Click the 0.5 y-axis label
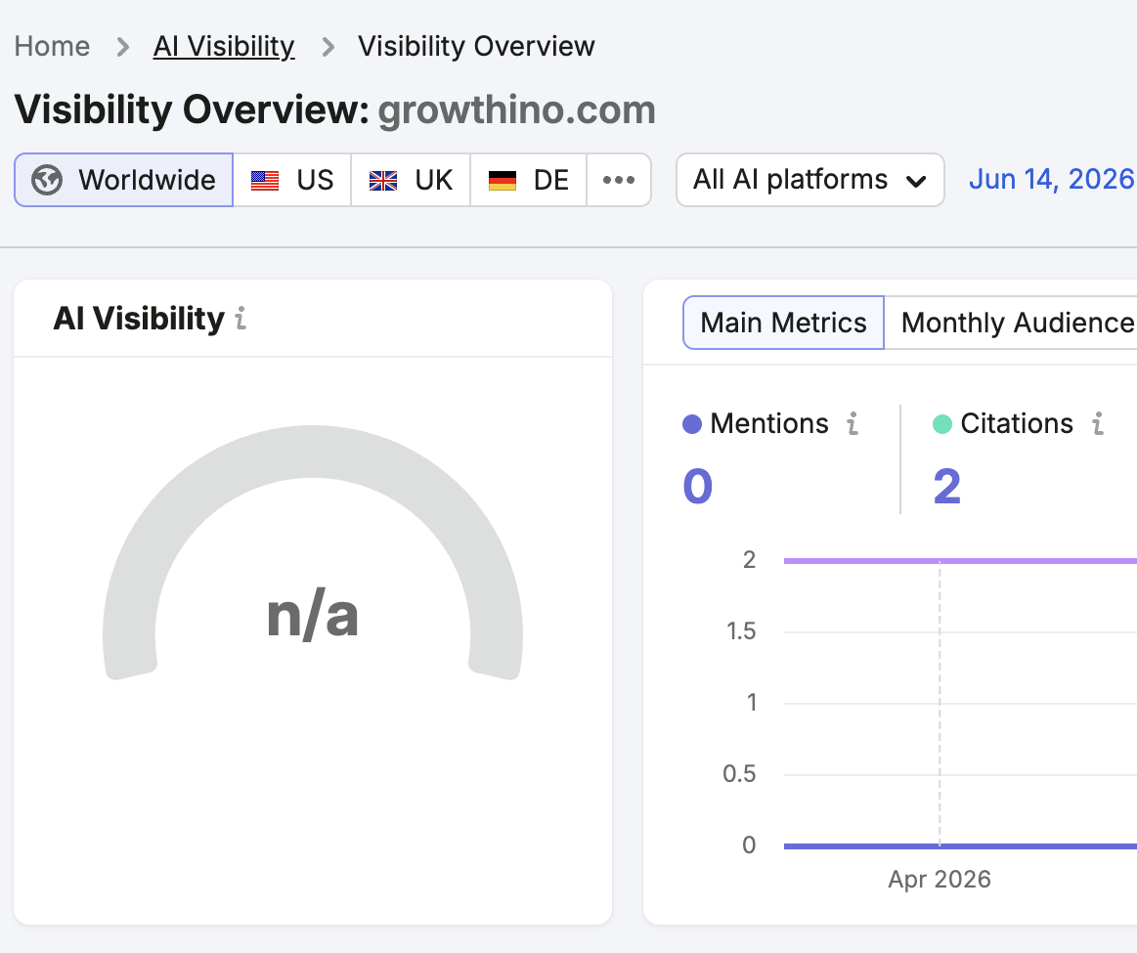The height and width of the screenshot is (953, 1137). [739, 774]
